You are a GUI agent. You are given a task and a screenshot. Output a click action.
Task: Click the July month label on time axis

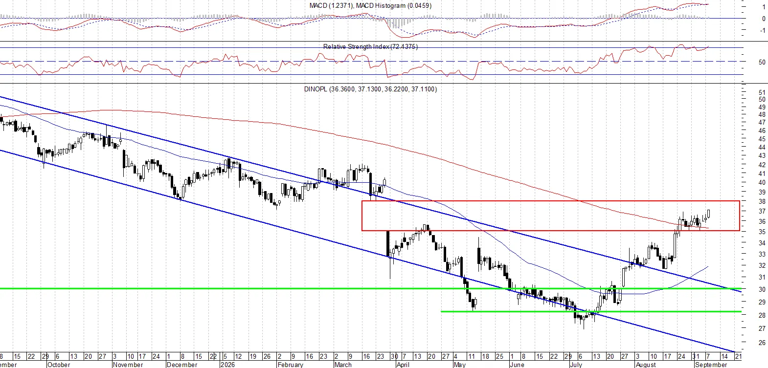(576, 365)
